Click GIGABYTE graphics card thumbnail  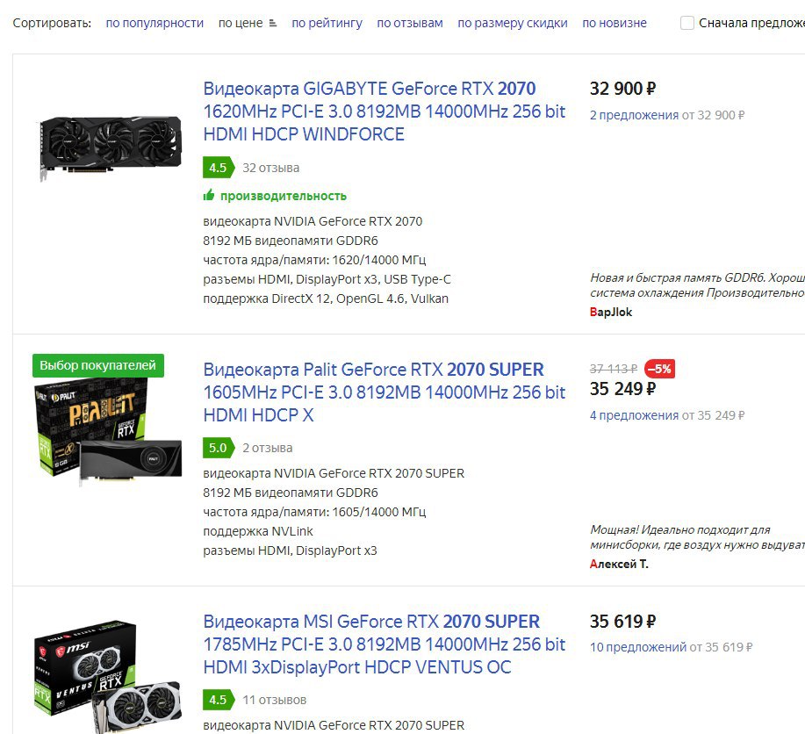[x=111, y=149]
